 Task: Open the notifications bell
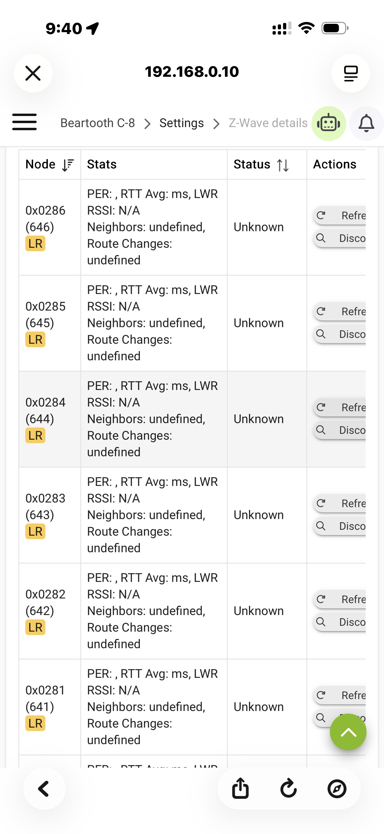click(367, 123)
